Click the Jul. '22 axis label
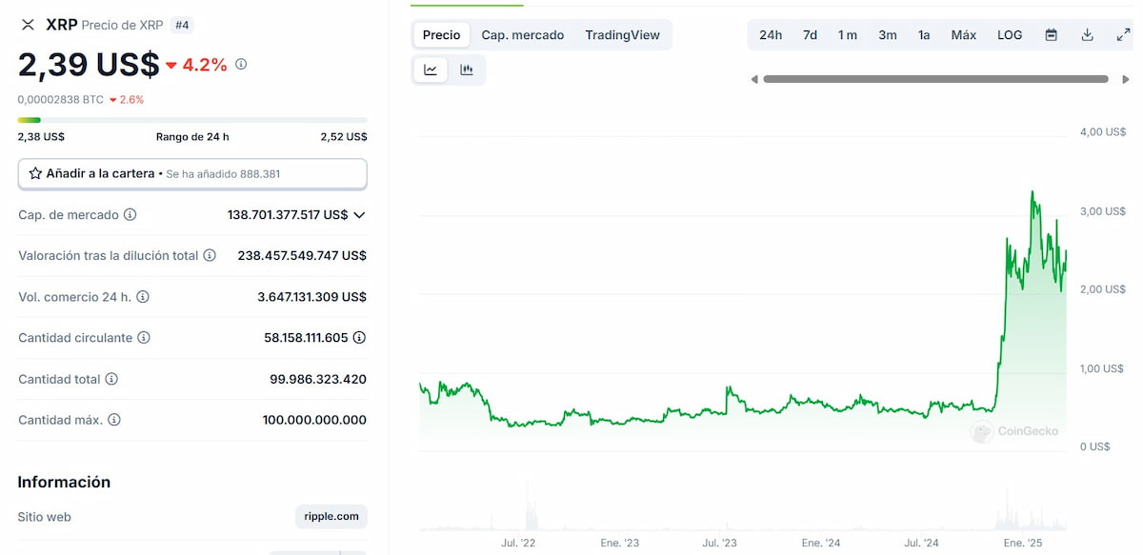 point(518,543)
